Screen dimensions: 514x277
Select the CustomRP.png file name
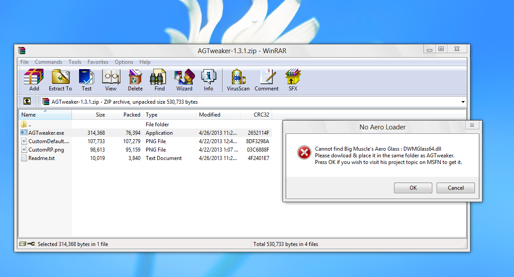[x=46, y=150]
